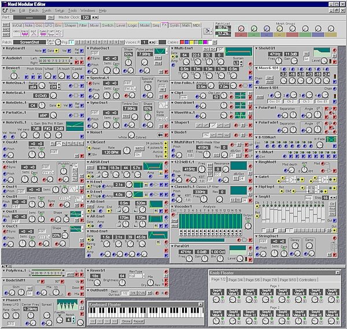Toggle KBT on the PulseOsc1 module
Screen dimensions: 347x329
pos(95,53)
